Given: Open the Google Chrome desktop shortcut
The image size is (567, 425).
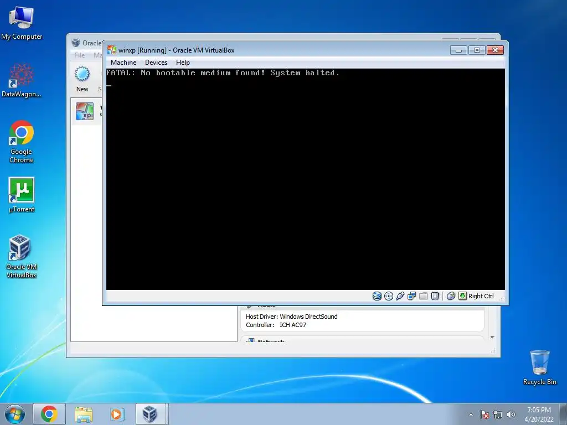Looking at the screenshot, I should pyautogui.click(x=22, y=133).
